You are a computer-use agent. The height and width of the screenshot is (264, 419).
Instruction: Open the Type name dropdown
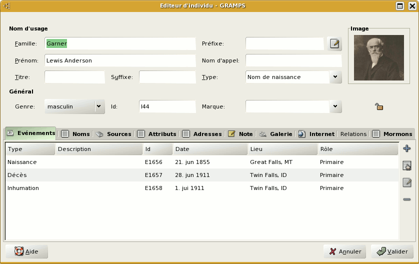(335, 77)
